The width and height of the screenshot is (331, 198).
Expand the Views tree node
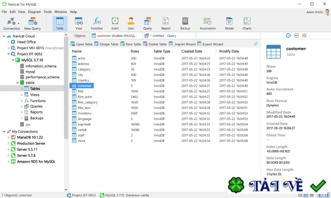coord(22,95)
